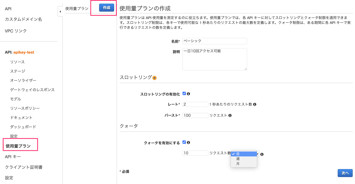Click info icon beside rate requests label
Screen dimensions: 355x184
pyautogui.click(x=255, y=104)
